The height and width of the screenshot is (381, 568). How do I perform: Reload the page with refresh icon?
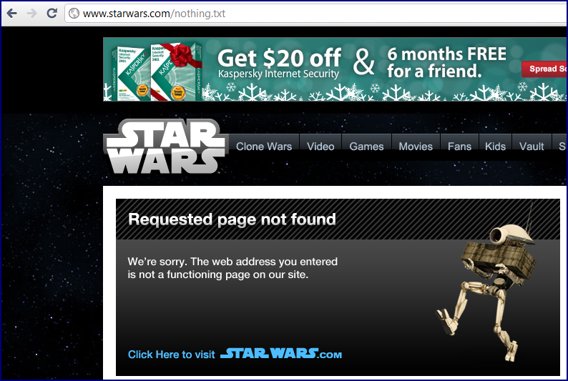(x=52, y=14)
